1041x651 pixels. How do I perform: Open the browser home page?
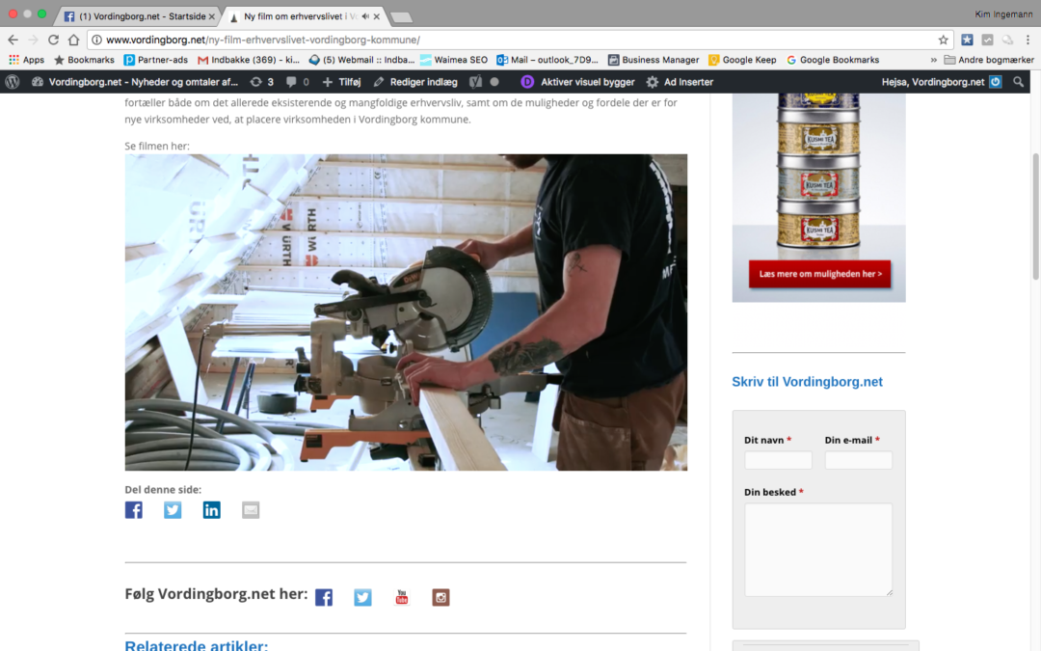73,40
